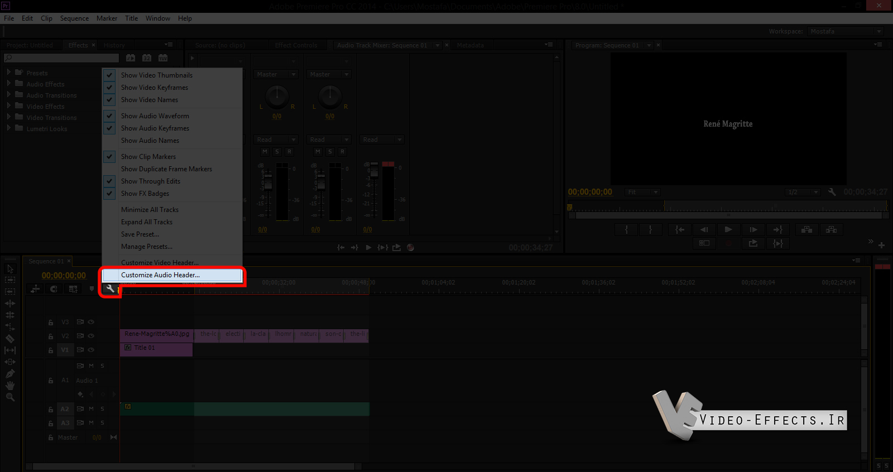The height and width of the screenshot is (472, 893).
Task: Expand the Lumetri Looks folder
Action: pyautogui.click(x=8, y=128)
